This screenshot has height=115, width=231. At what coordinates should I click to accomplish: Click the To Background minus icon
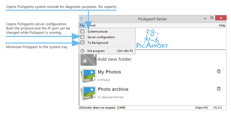tap(82, 43)
